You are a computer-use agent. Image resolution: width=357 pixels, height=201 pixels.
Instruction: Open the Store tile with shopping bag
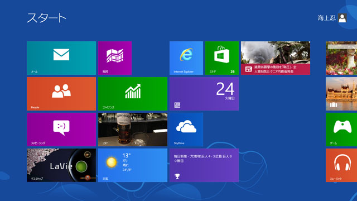[222, 58]
